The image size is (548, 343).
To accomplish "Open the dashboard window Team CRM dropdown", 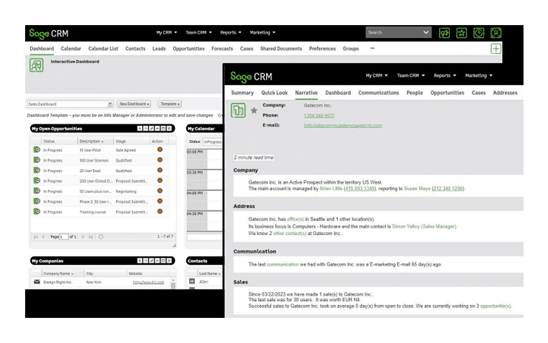I will click(x=199, y=32).
